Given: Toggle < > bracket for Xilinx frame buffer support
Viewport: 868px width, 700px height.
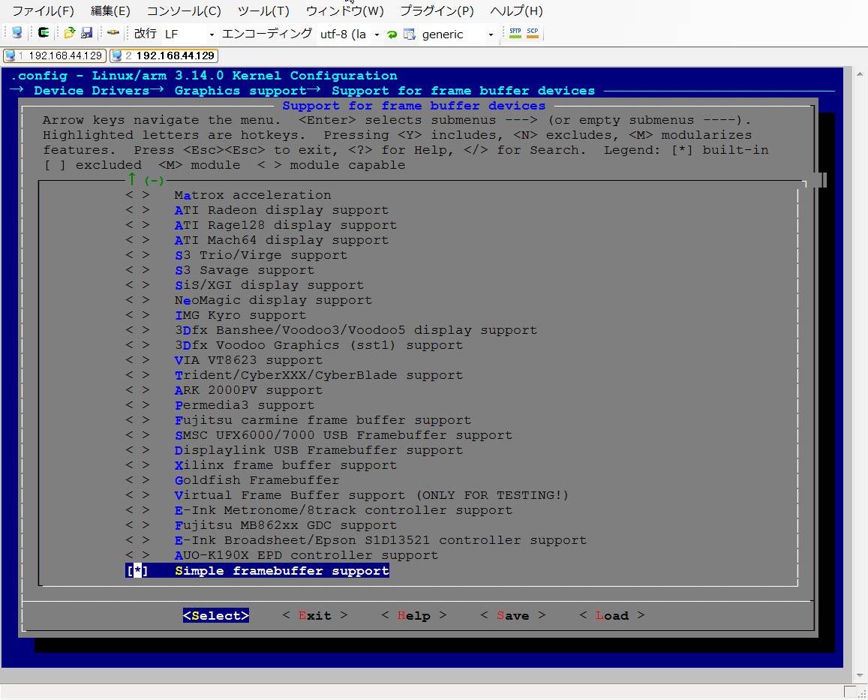Looking at the screenshot, I should coord(137,465).
